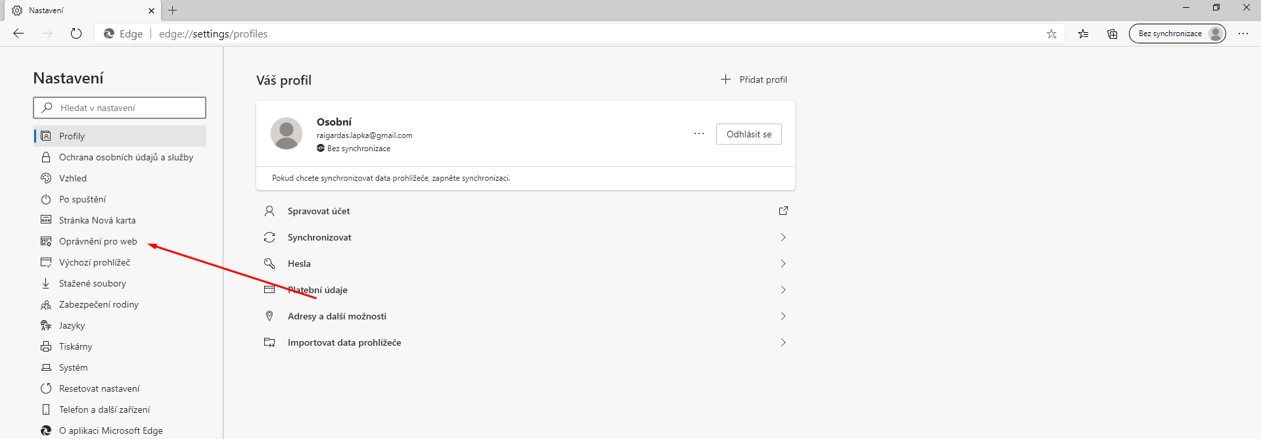Open Vzhled settings section
Image resolution: width=1261 pixels, height=439 pixels.
72,178
